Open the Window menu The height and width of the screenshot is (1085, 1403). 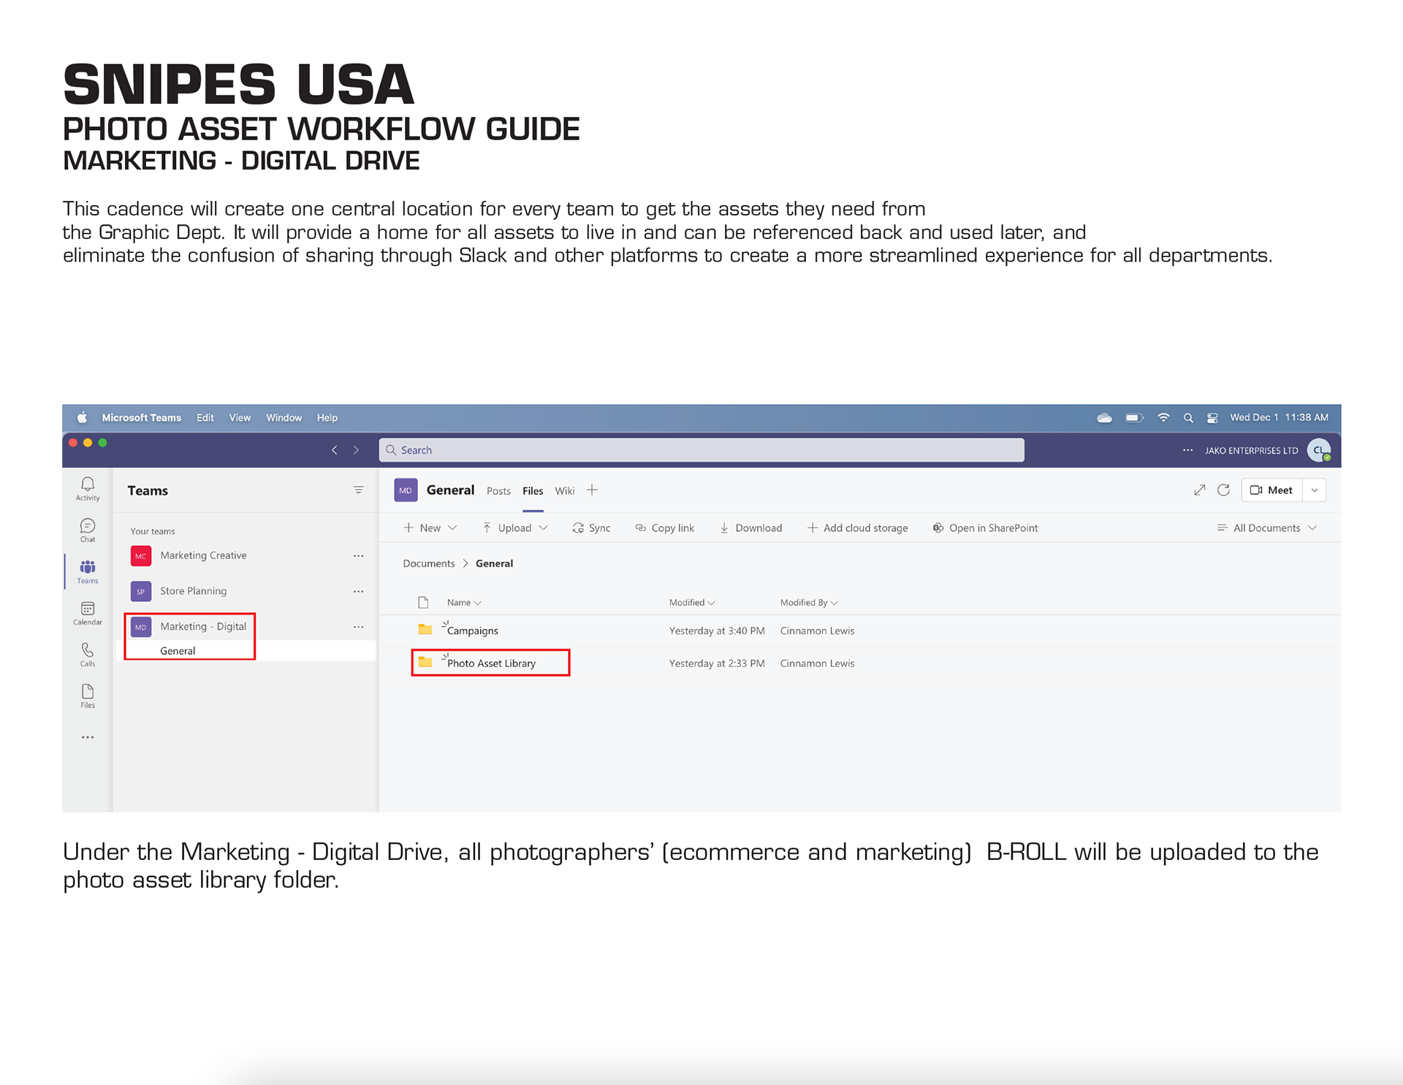pos(284,418)
